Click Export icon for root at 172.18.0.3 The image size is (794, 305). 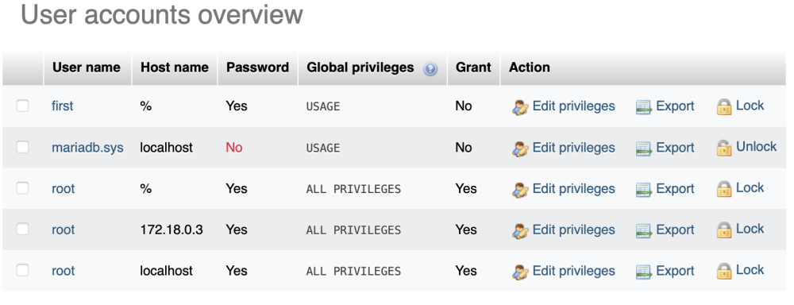click(644, 231)
